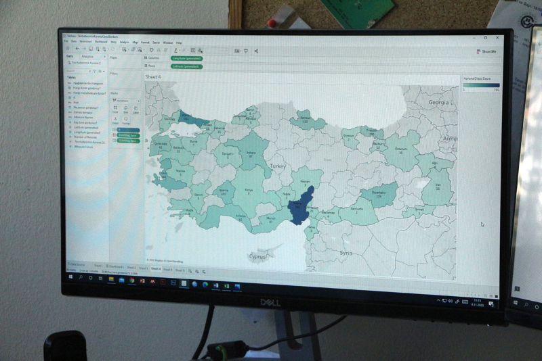
Task: Click the Longitude (generated) pill on Columns
Action: click(186, 59)
